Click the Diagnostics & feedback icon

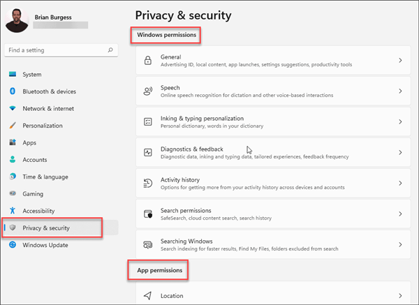coord(147,152)
